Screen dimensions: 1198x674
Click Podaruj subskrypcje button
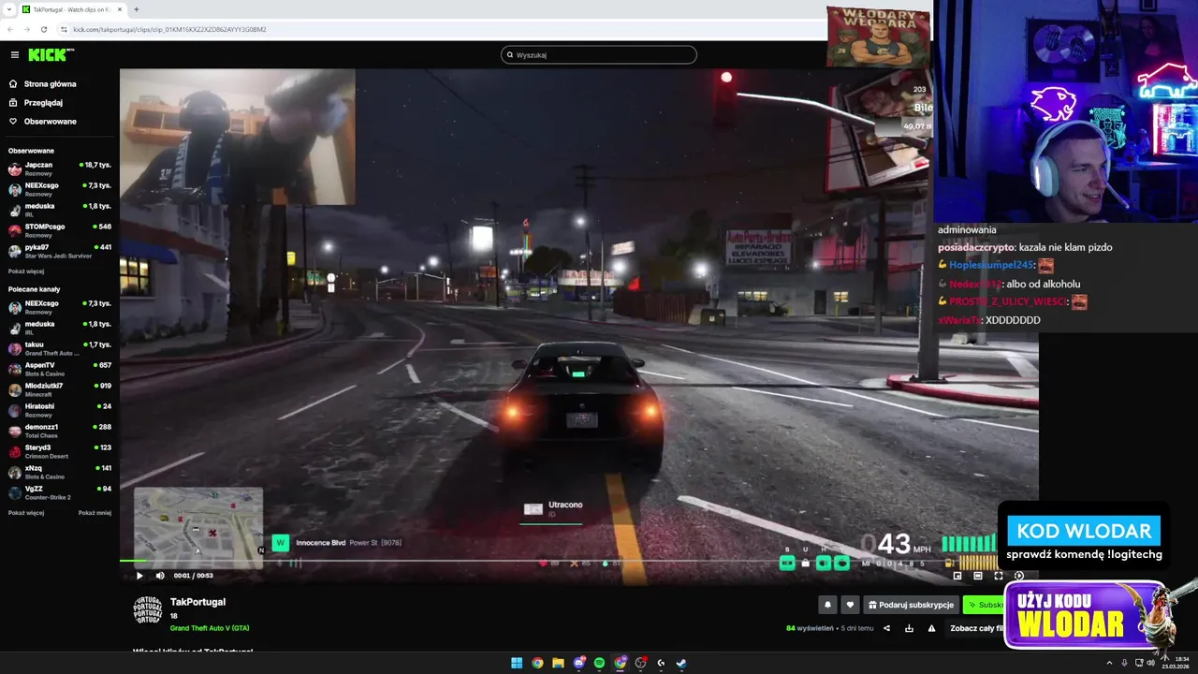click(911, 605)
